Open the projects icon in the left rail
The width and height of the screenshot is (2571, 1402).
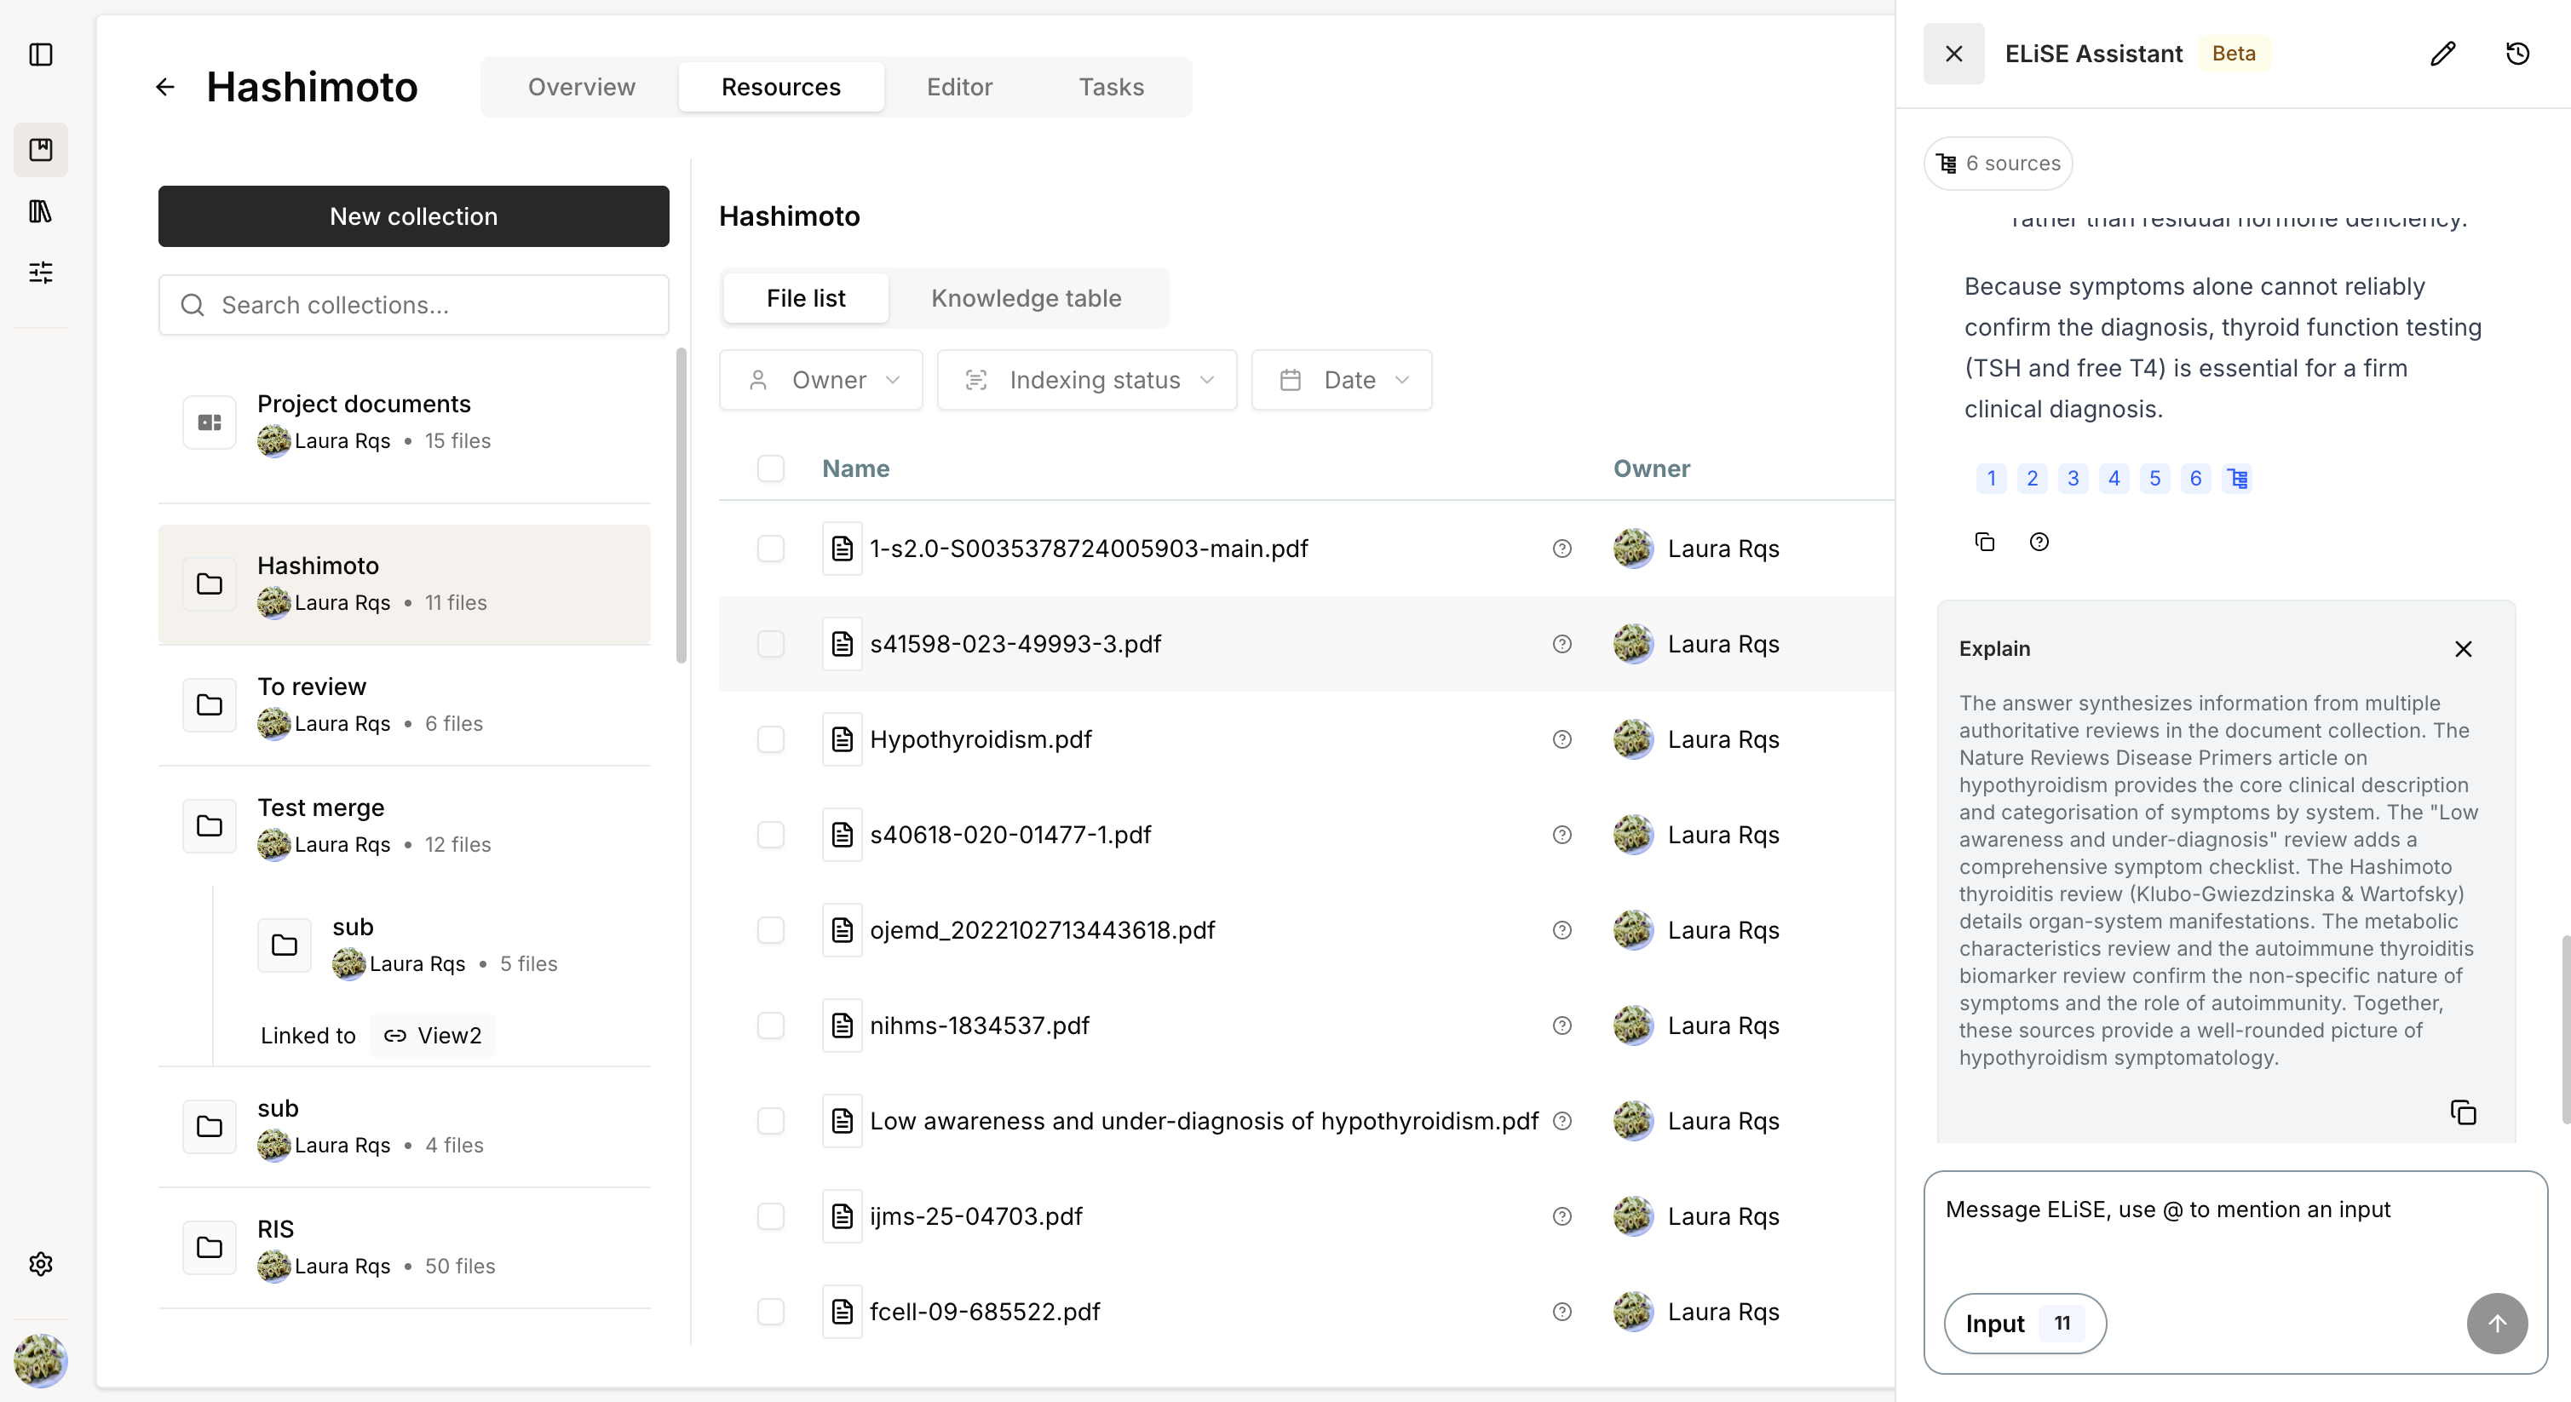coord(41,150)
